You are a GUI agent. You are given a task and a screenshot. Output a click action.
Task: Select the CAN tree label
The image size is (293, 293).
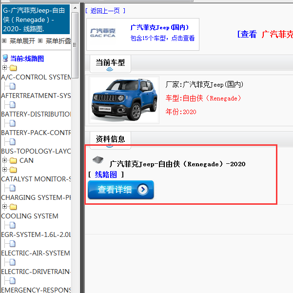point(26,160)
